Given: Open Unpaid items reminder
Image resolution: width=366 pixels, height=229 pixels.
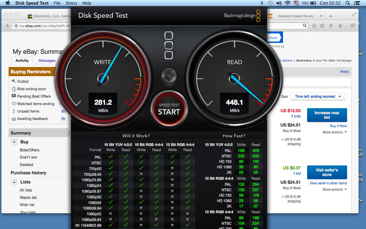Looking at the screenshot, I should pyautogui.click(x=28, y=111).
